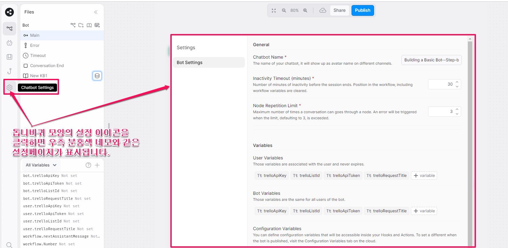Click trelloApiToken chip under Bot Variables
508x248 pixels.
pos(343,211)
